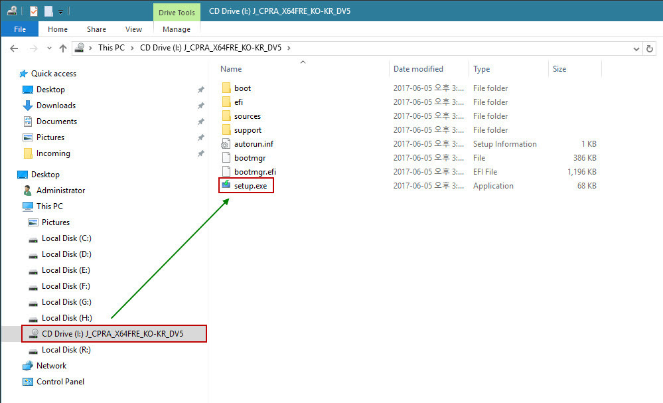Open Local Disk (H:) in the tree
This screenshot has height=403, width=663.
67,318
